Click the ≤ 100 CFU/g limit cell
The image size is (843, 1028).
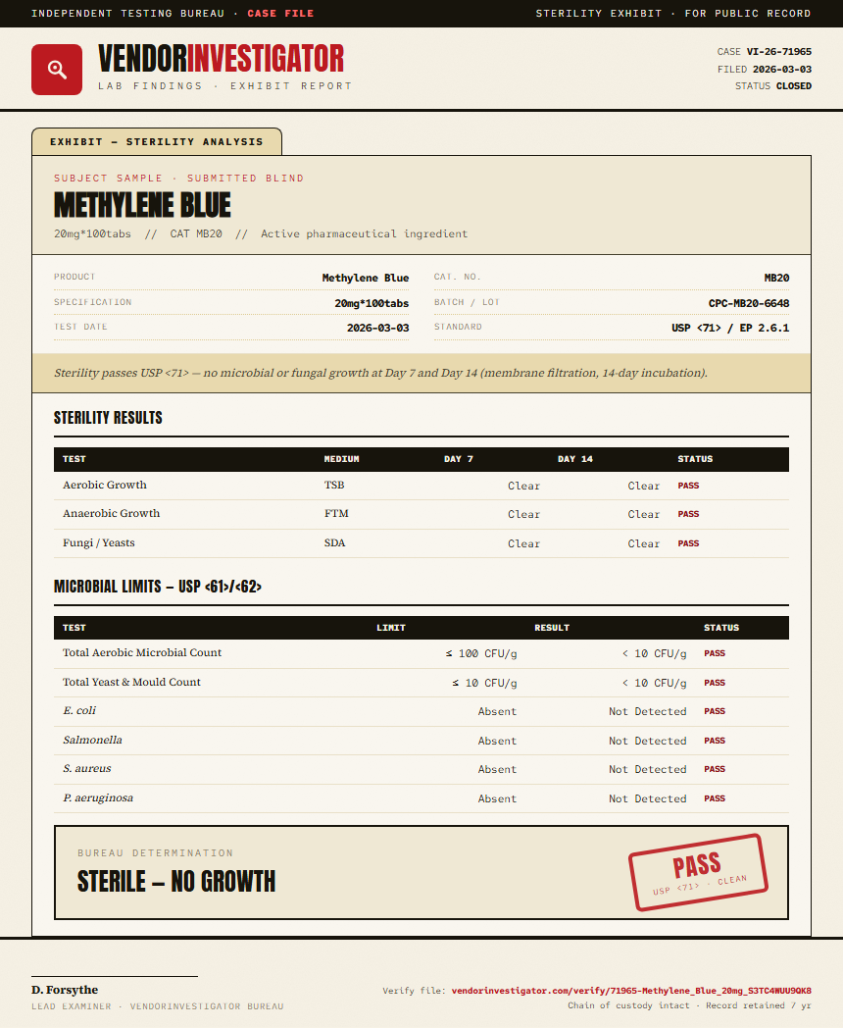point(481,653)
